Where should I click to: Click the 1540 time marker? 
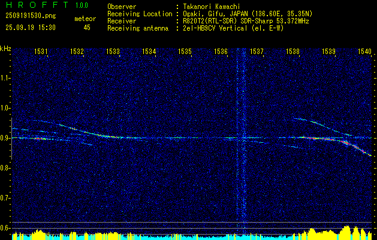(x=365, y=51)
